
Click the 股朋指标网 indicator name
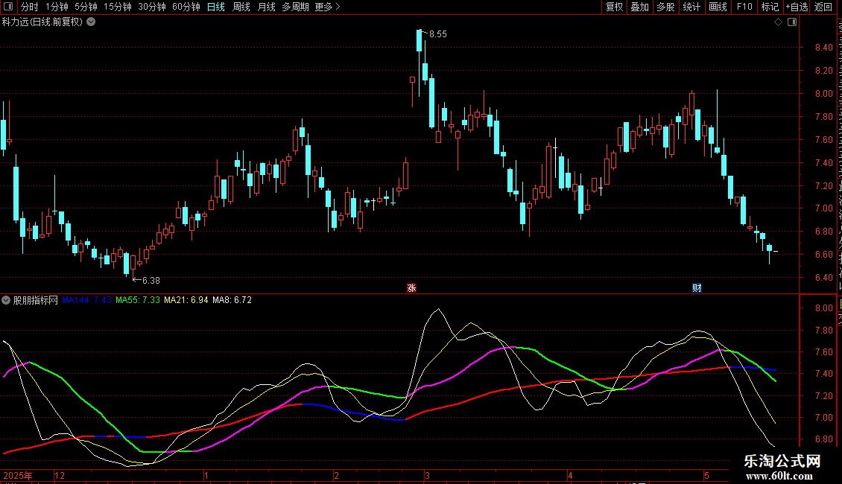pos(36,301)
